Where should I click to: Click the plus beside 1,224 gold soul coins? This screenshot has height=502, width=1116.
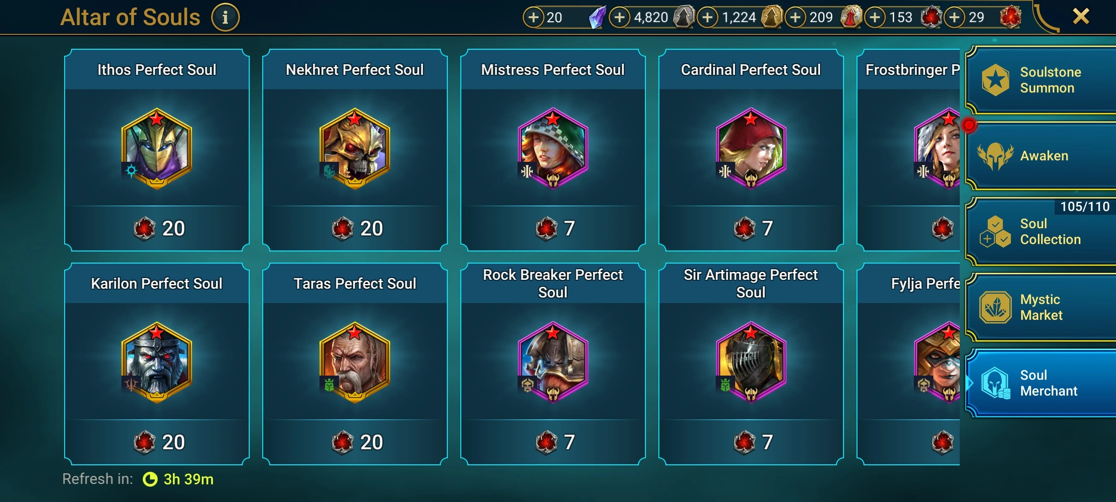[x=707, y=18]
